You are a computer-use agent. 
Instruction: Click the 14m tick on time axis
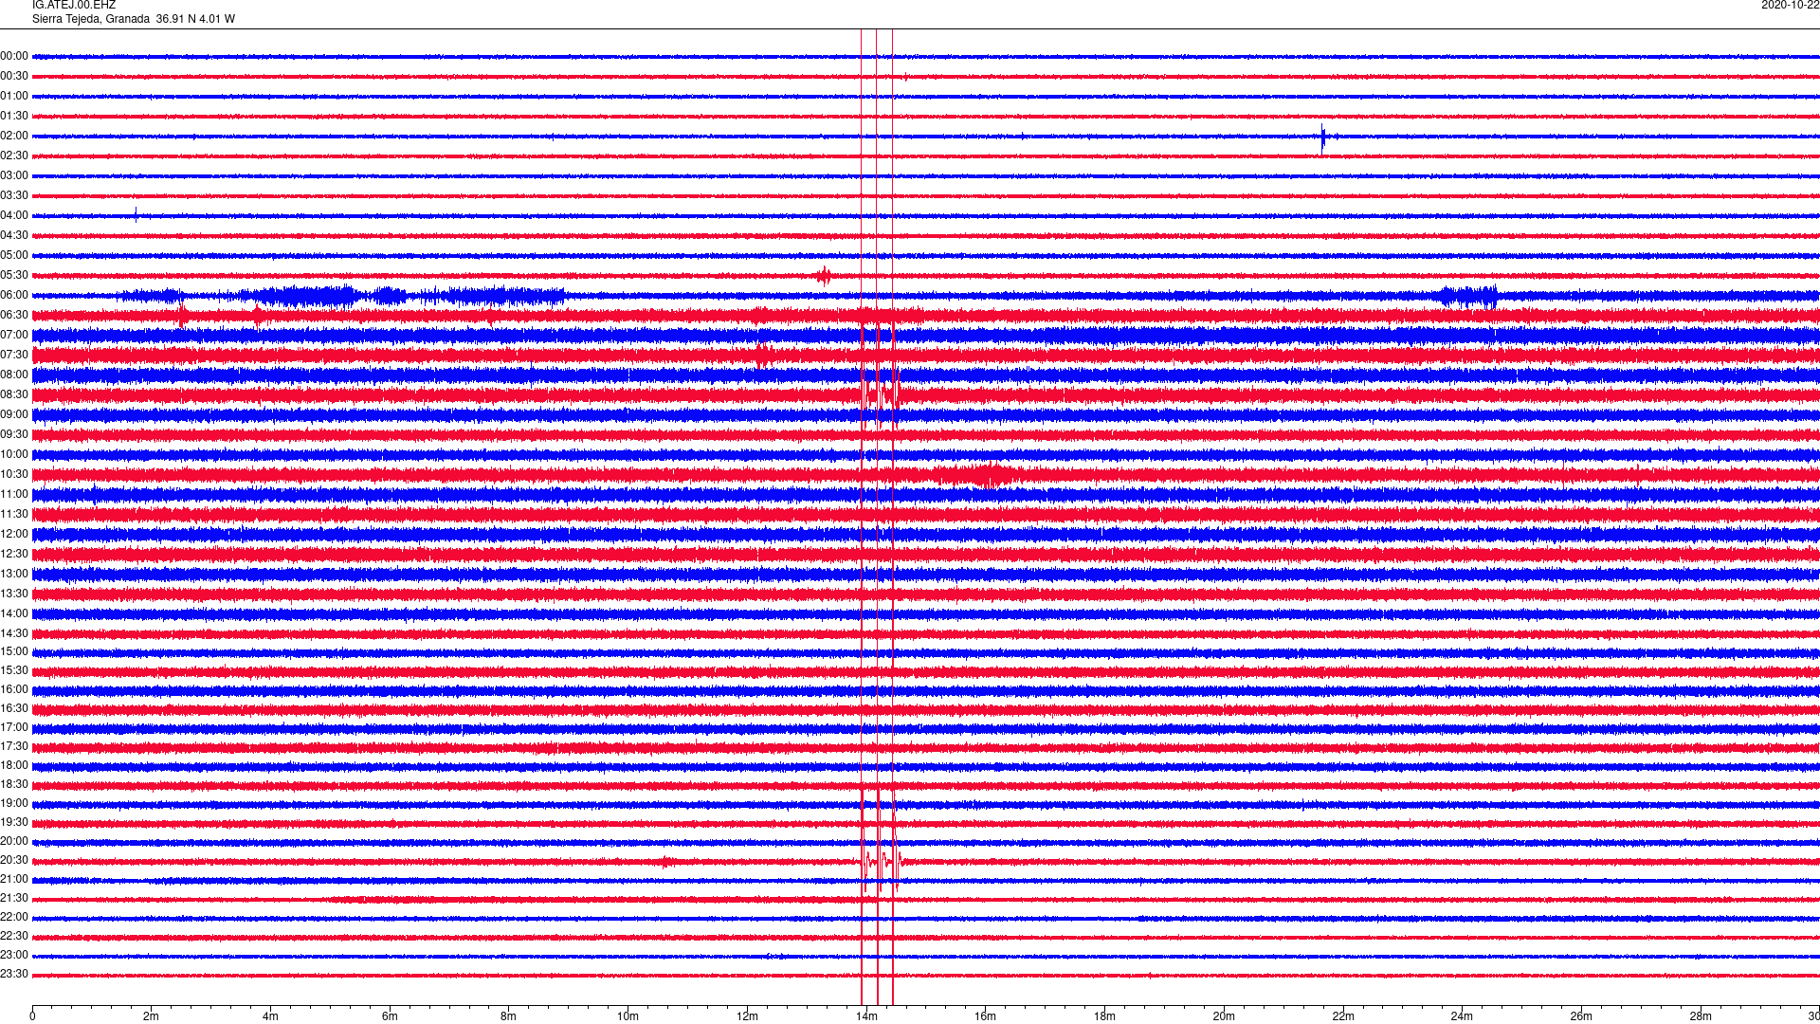click(x=866, y=1016)
